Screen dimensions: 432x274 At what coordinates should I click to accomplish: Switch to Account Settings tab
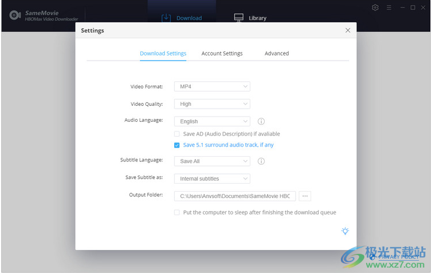222,53
